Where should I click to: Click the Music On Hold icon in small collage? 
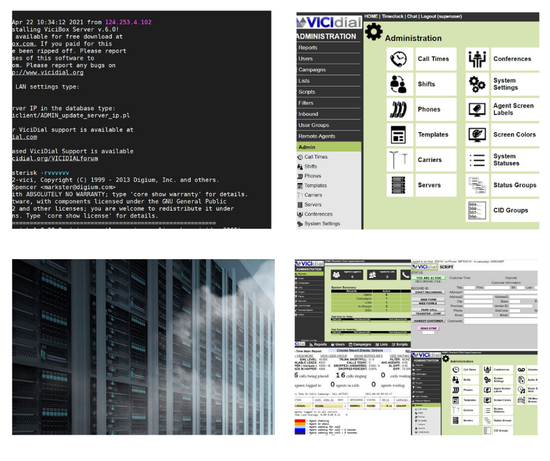coord(521,390)
